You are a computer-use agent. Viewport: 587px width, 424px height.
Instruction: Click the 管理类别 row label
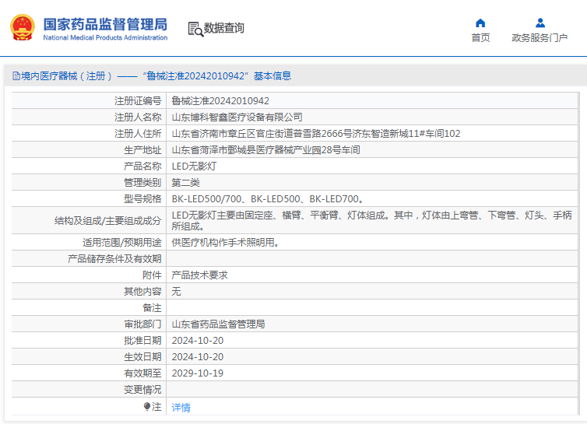tap(142, 183)
